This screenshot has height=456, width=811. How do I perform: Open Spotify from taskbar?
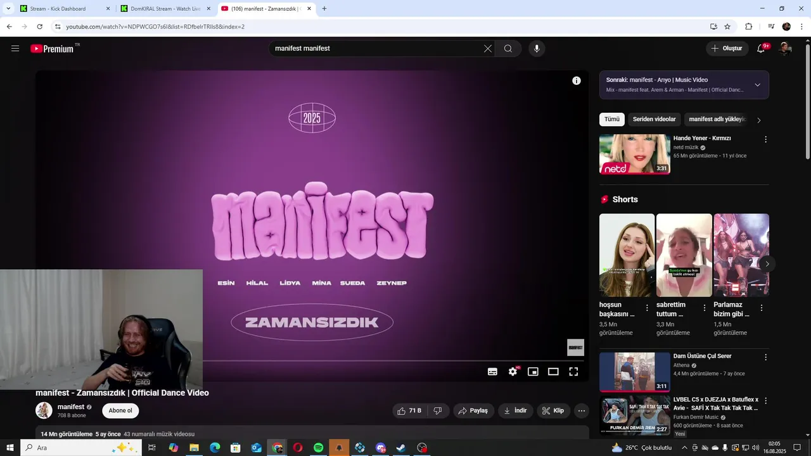pyautogui.click(x=319, y=448)
